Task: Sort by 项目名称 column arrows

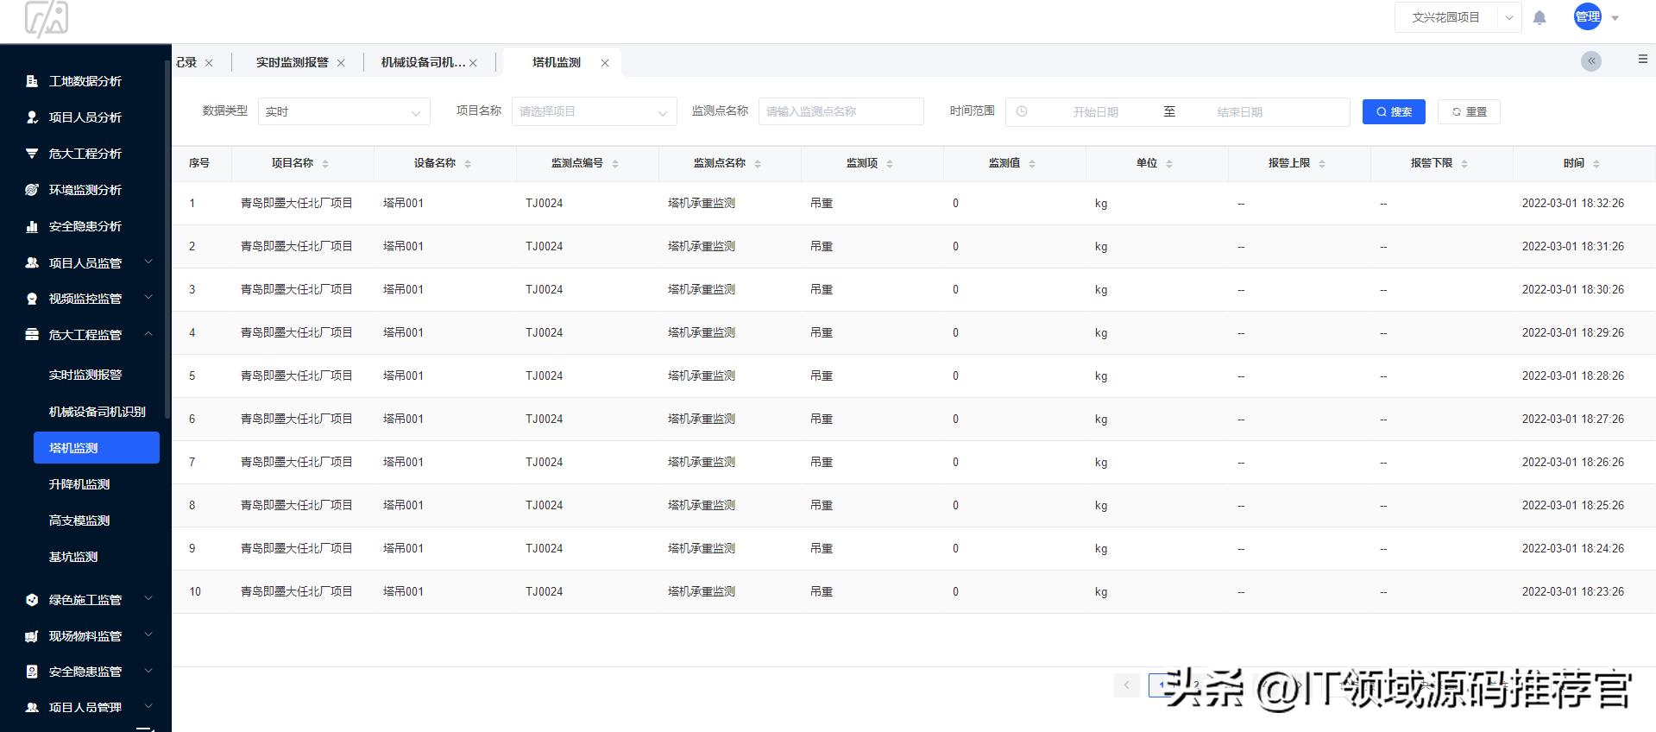Action: 325,163
